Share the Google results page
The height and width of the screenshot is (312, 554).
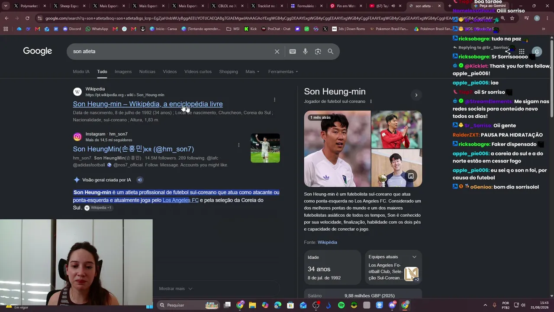pos(507,52)
